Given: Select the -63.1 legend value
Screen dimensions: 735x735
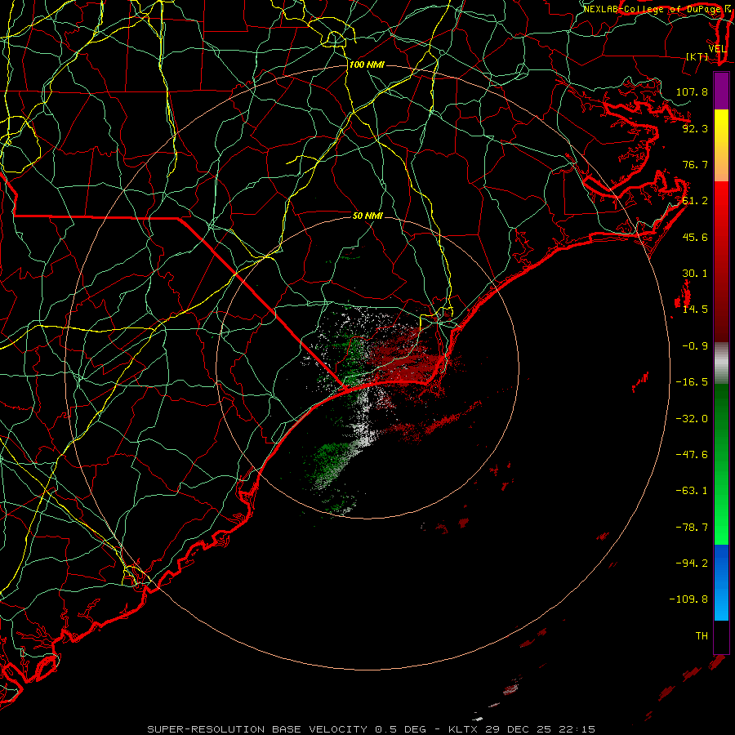Looking at the screenshot, I should pyautogui.click(x=692, y=491).
